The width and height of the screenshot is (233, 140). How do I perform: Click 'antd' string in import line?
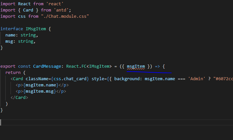[x=61, y=10]
